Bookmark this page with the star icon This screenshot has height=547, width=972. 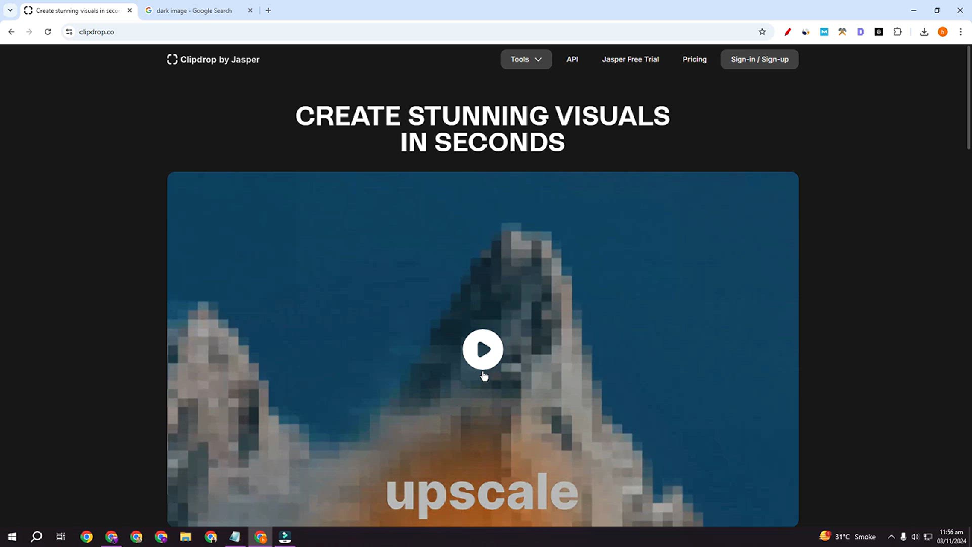pyautogui.click(x=762, y=32)
